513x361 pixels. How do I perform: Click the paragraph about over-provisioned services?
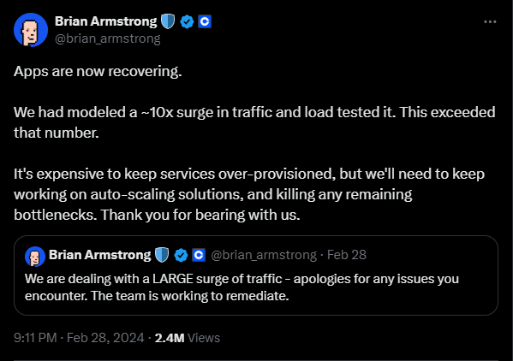tap(249, 194)
